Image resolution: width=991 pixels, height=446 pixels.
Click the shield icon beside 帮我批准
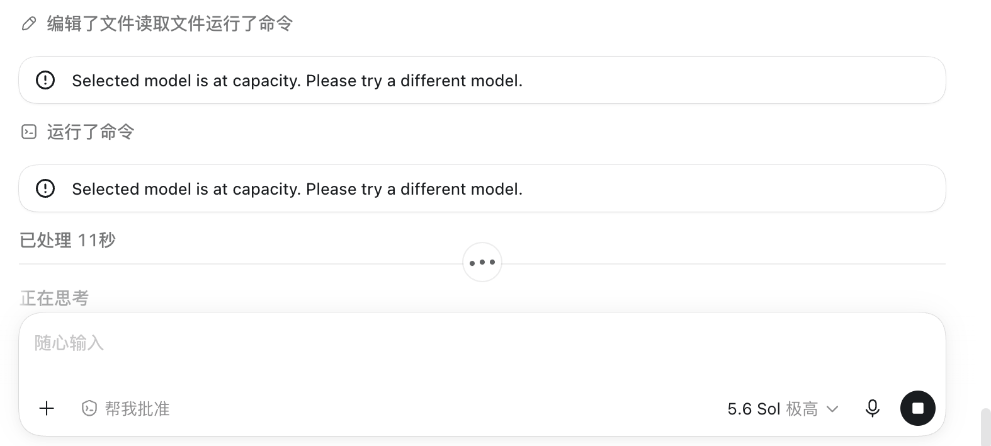click(x=89, y=408)
